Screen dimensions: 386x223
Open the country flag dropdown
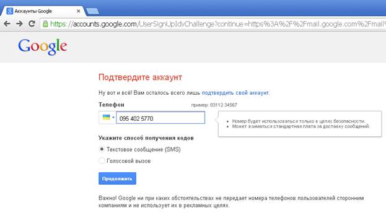107,118
